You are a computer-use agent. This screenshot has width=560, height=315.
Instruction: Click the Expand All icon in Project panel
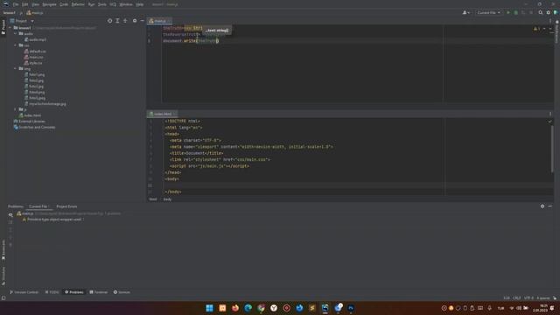click(x=117, y=21)
